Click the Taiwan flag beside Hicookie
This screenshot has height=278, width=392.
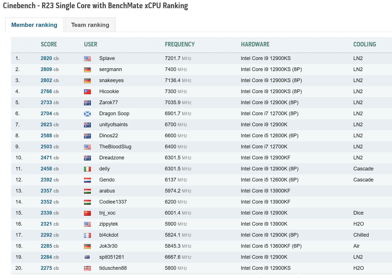(x=87, y=92)
